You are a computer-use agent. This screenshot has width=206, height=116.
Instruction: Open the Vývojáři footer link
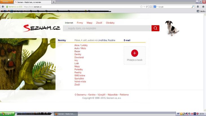[x=101, y=95]
